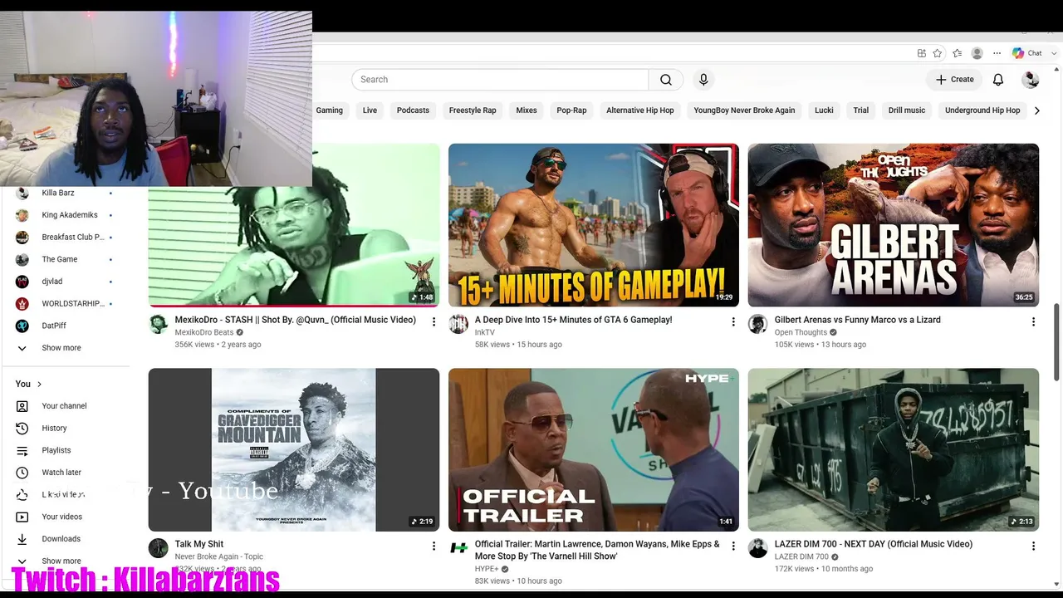Open options menu for LAZER DIM 700 video
1063x598 pixels.
(1033, 546)
